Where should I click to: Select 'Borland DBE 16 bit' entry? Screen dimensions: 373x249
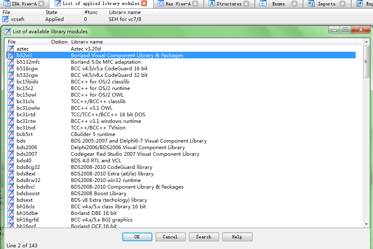point(94,213)
